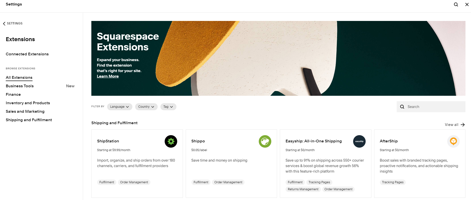
Task: Expand the Tag filter dropdown
Action: coord(168,107)
